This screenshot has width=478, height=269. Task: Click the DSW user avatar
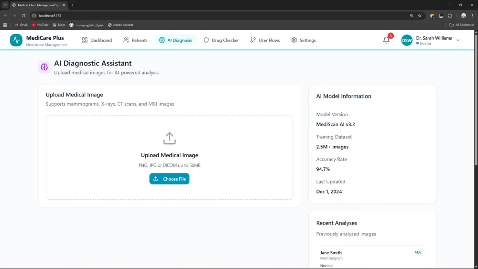pyautogui.click(x=407, y=40)
